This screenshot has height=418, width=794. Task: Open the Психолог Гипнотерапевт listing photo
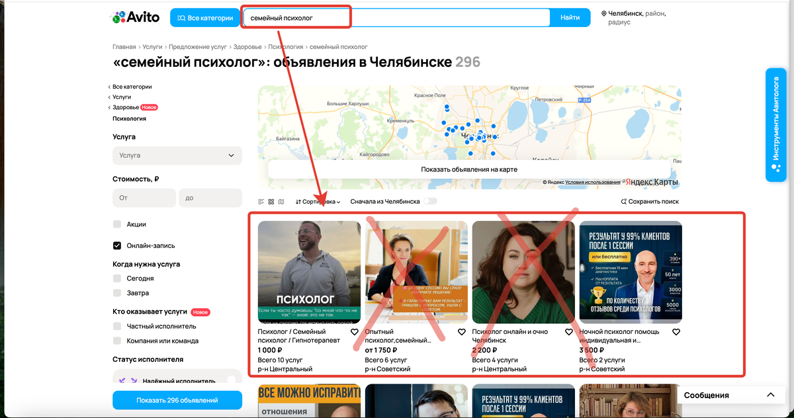(309, 272)
